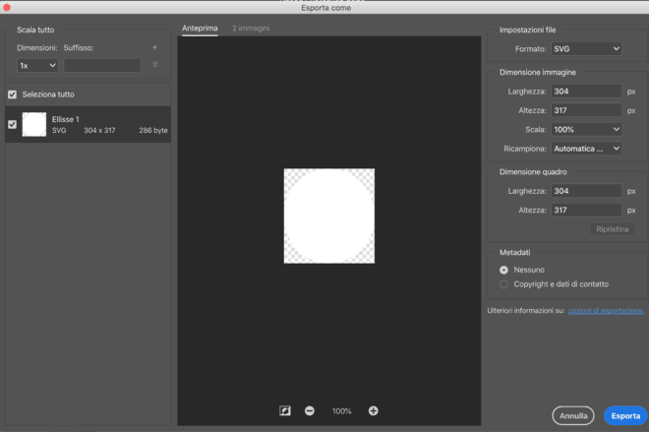Zoom in the preview with plus icon
This screenshot has width=649, height=432.
(x=374, y=410)
